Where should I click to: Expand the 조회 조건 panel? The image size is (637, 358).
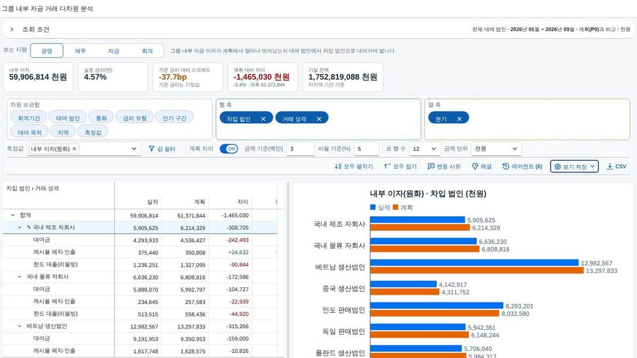tap(12, 29)
